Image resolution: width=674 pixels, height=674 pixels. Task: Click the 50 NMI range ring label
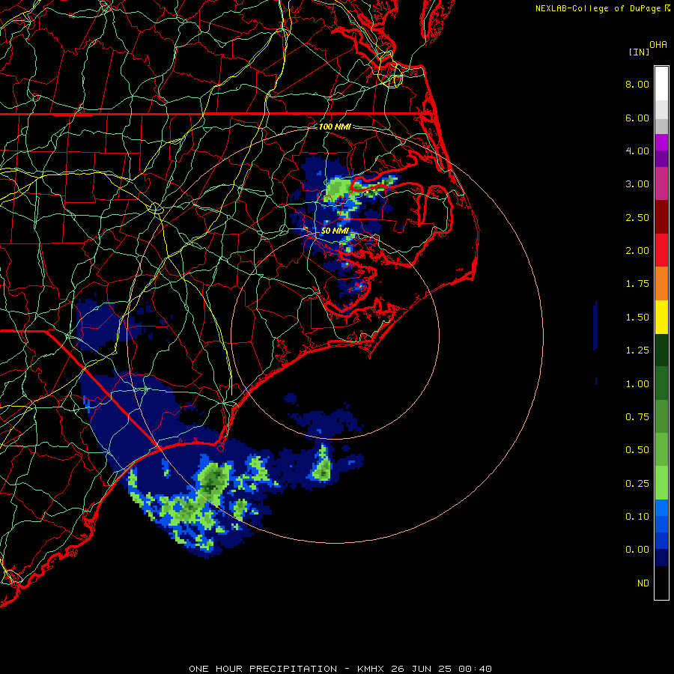click(x=335, y=231)
